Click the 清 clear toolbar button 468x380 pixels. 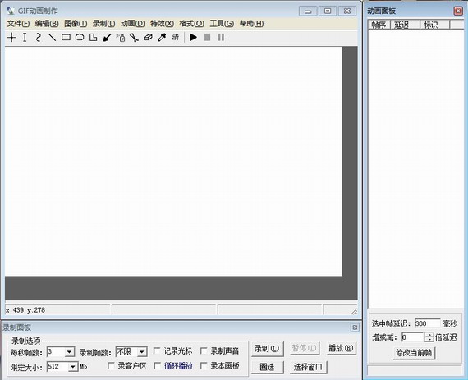pyautogui.click(x=175, y=37)
